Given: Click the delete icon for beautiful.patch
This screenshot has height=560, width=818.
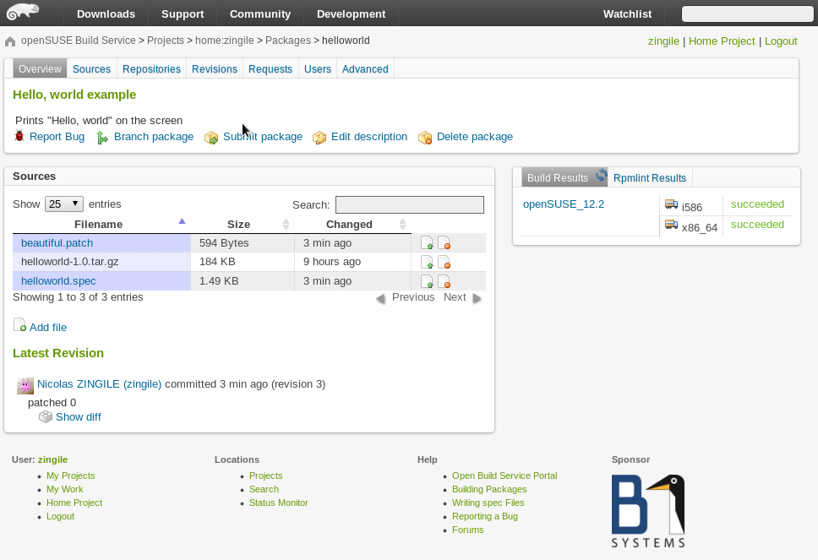Looking at the screenshot, I should click(x=444, y=243).
